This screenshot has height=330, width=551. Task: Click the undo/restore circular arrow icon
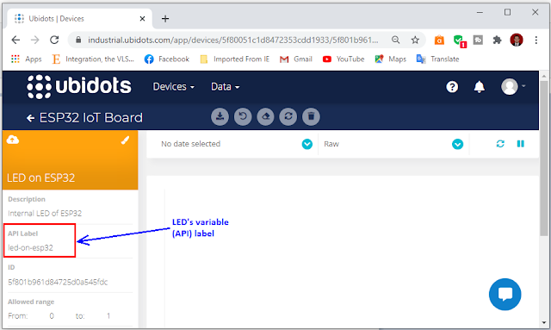pyautogui.click(x=243, y=116)
